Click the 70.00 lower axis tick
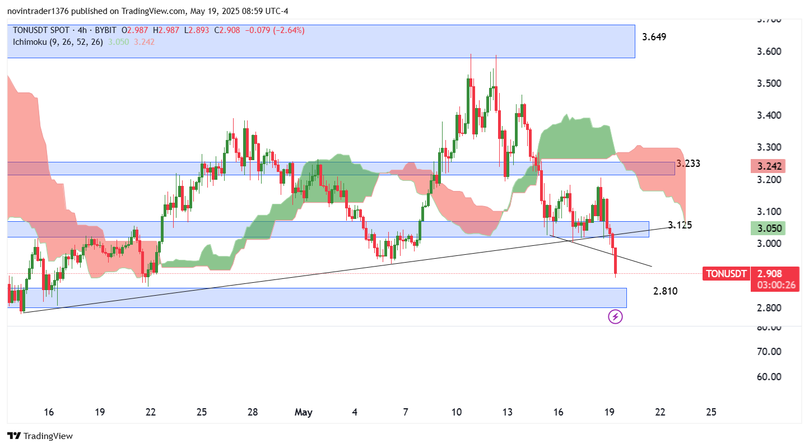 tap(769, 352)
